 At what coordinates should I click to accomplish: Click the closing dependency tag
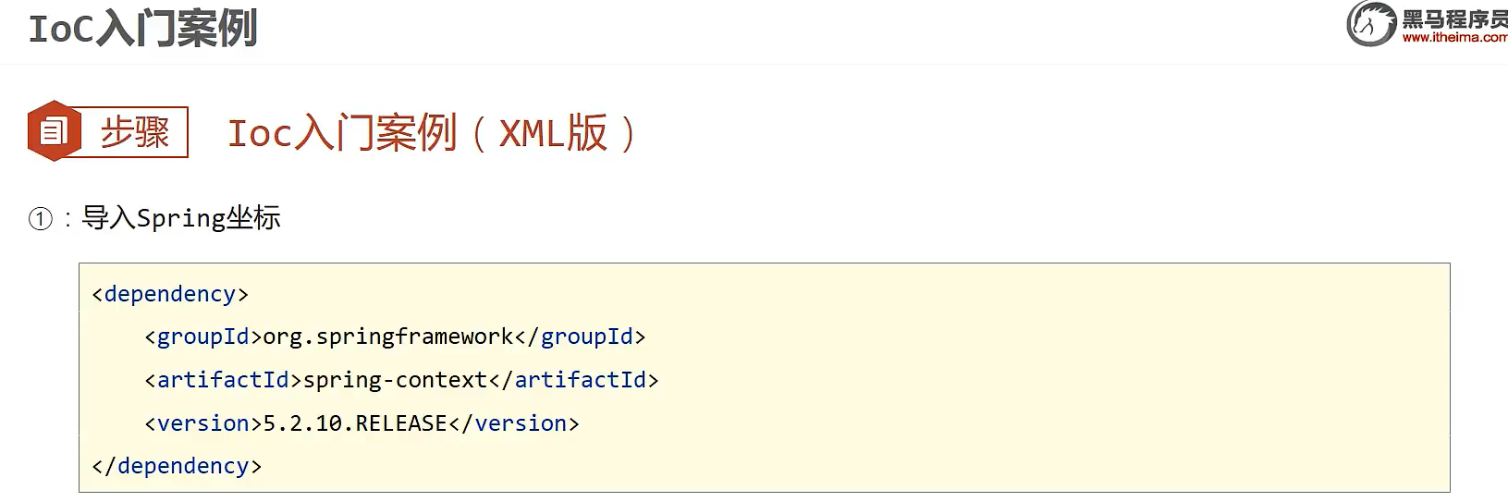177,466
